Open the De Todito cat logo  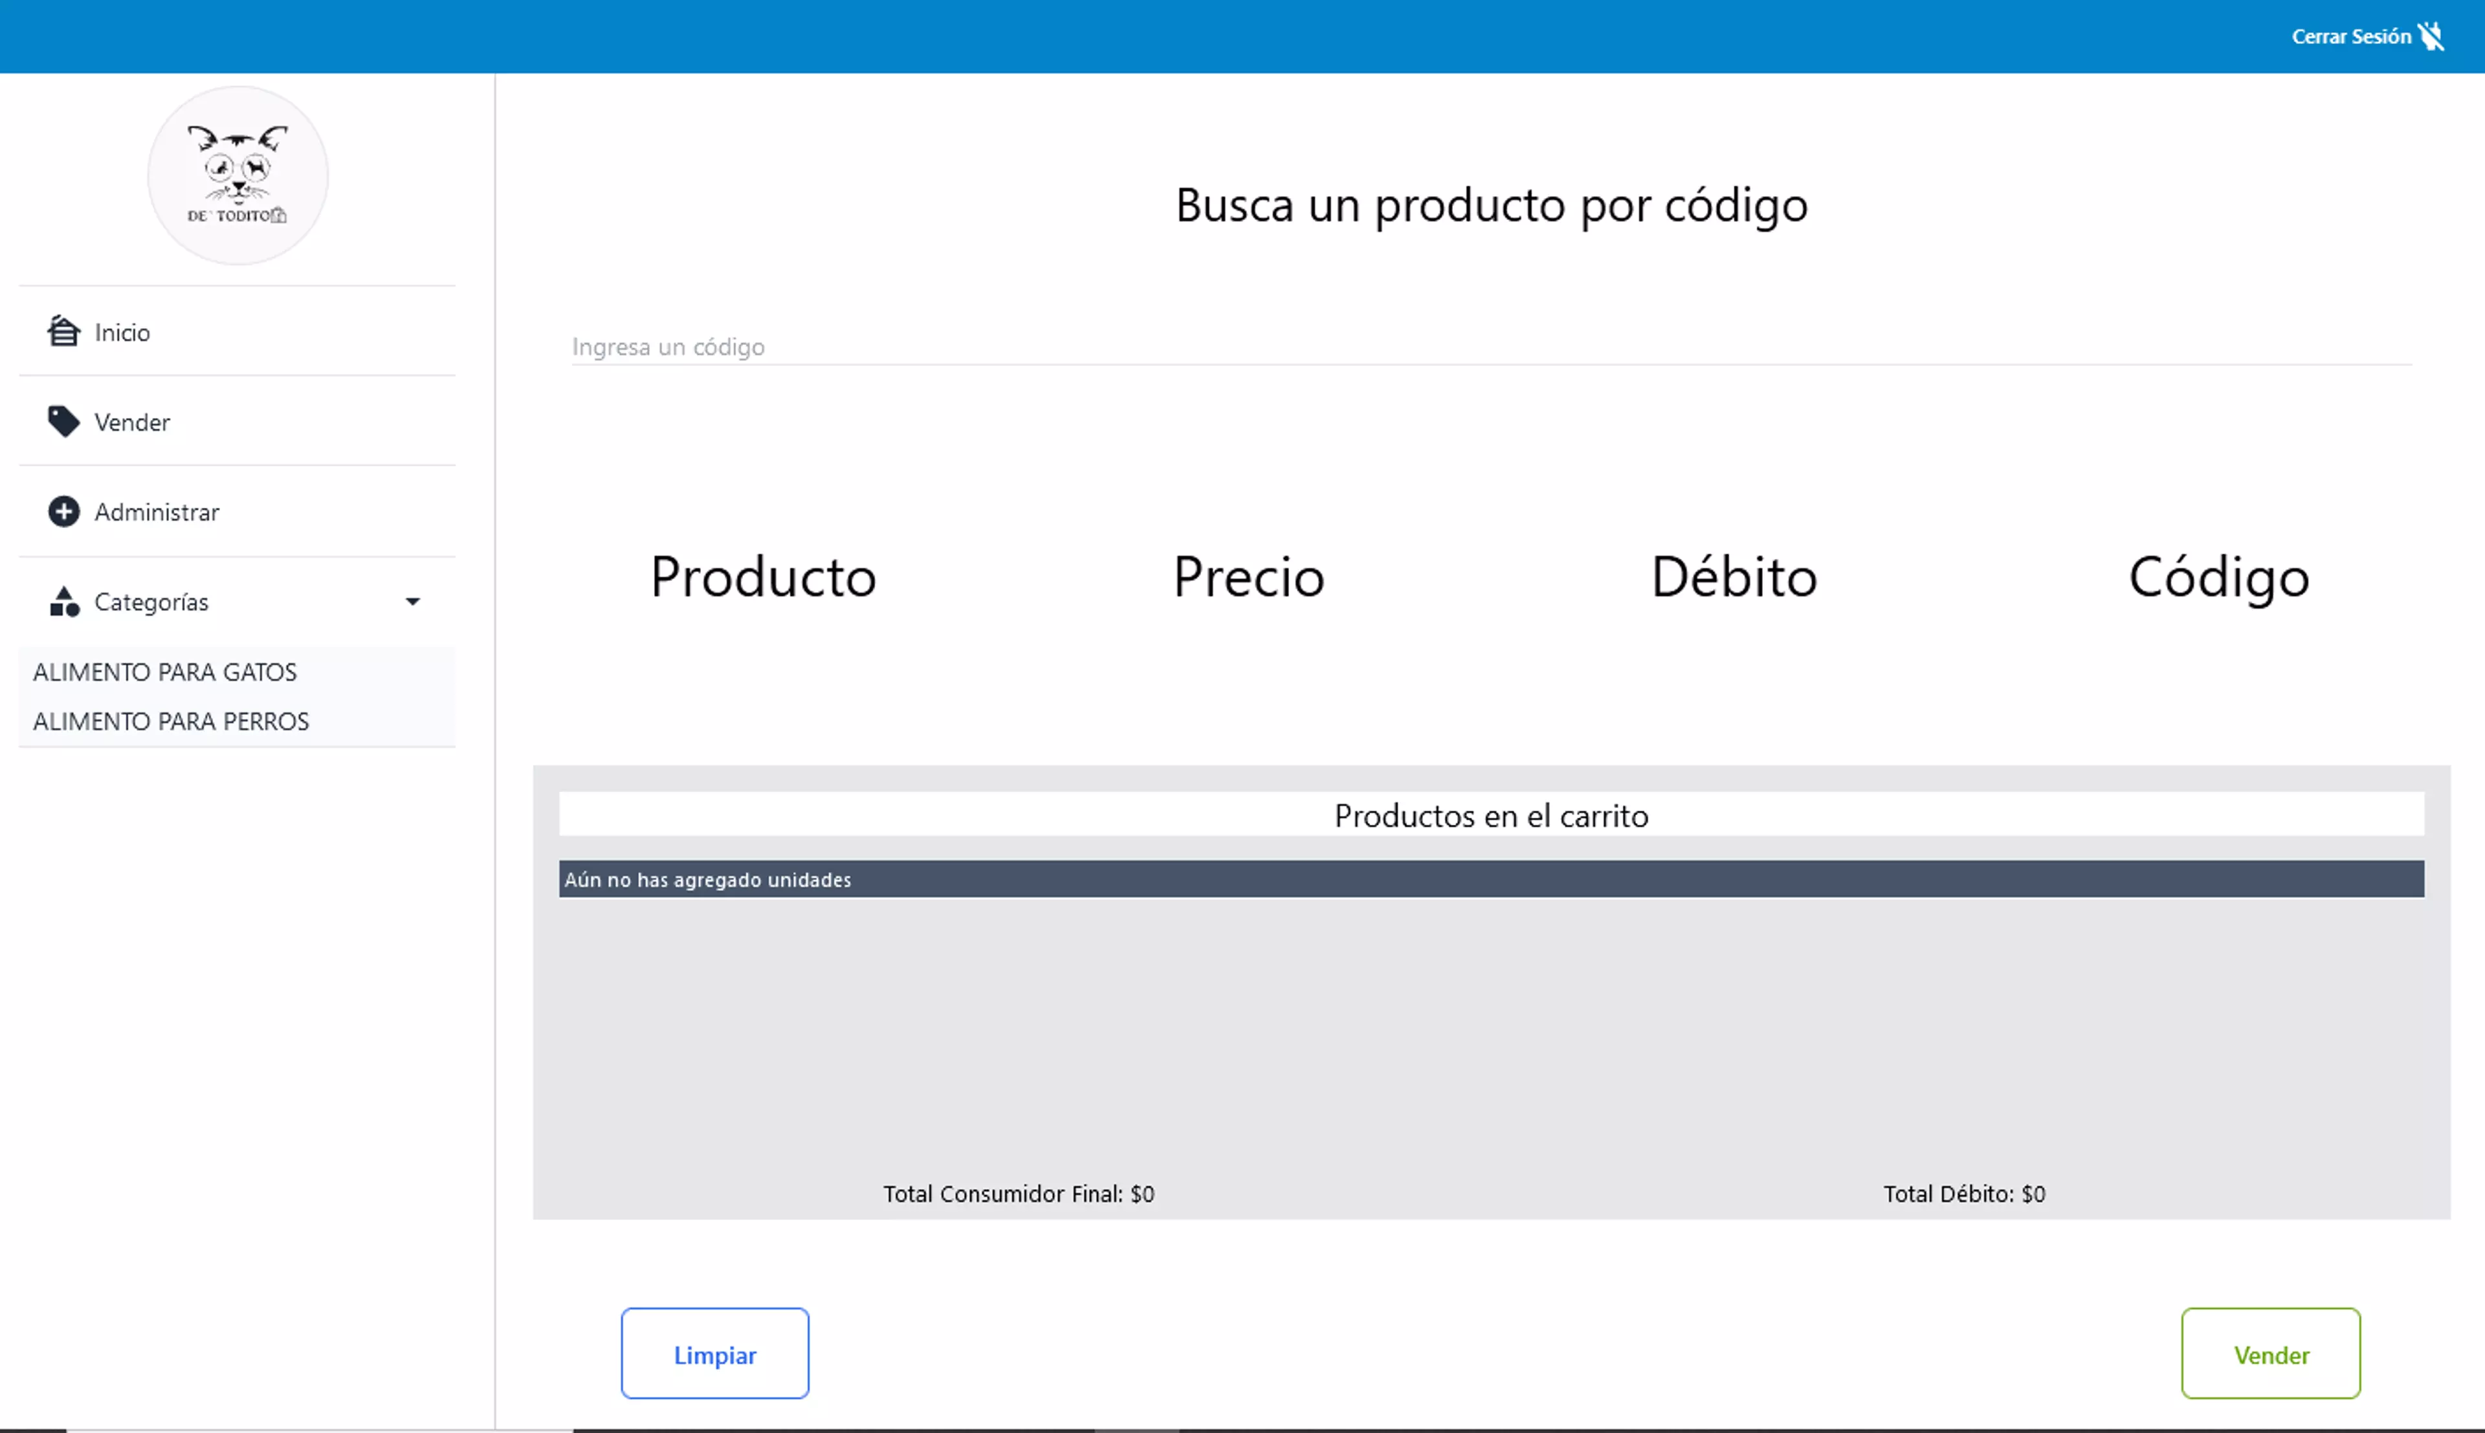coord(238,175)
